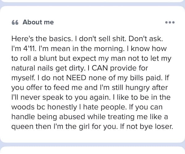The image size is (185, 154).
Task: Click the quotation mark icon
Action: (15, 22)
